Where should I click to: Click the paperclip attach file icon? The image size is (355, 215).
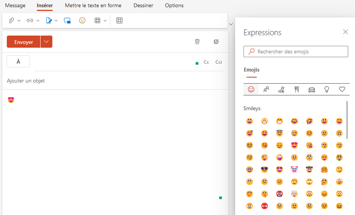click(x=11, y=21)
